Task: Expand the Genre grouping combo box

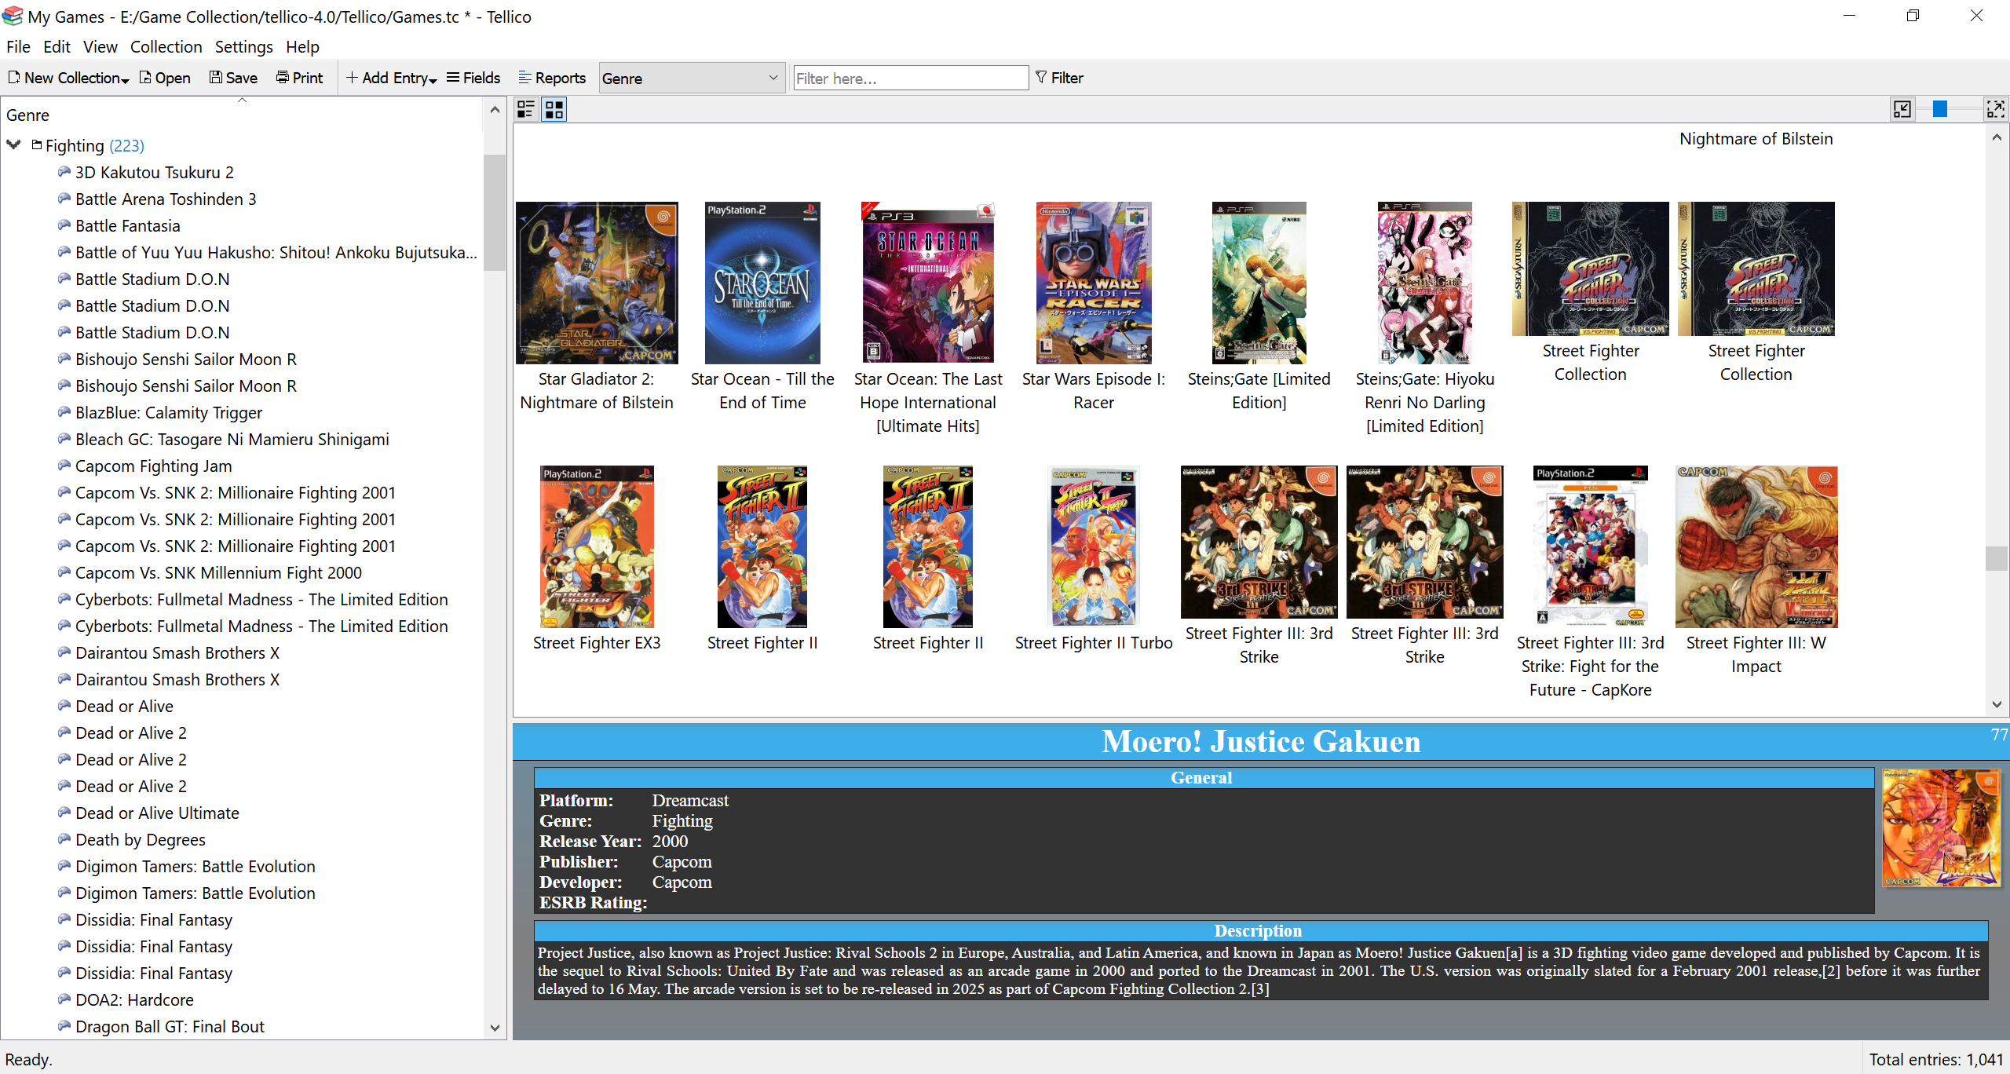Action: tap(691, 79)
